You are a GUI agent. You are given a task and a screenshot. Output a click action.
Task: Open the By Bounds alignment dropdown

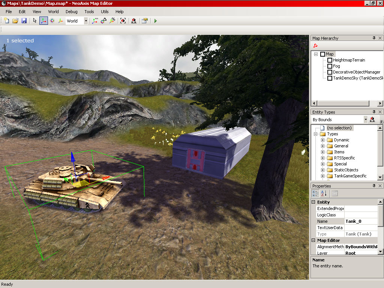[x=365, y=120]
